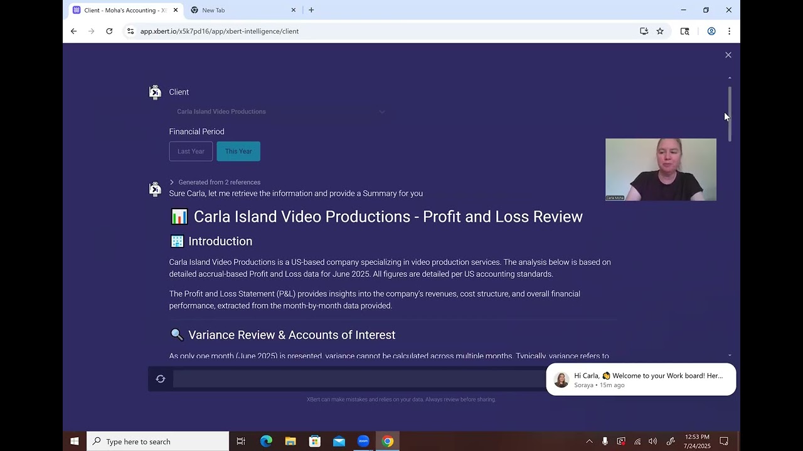Click the Variance Review & Accounts of Interest heading

point(283,335)
